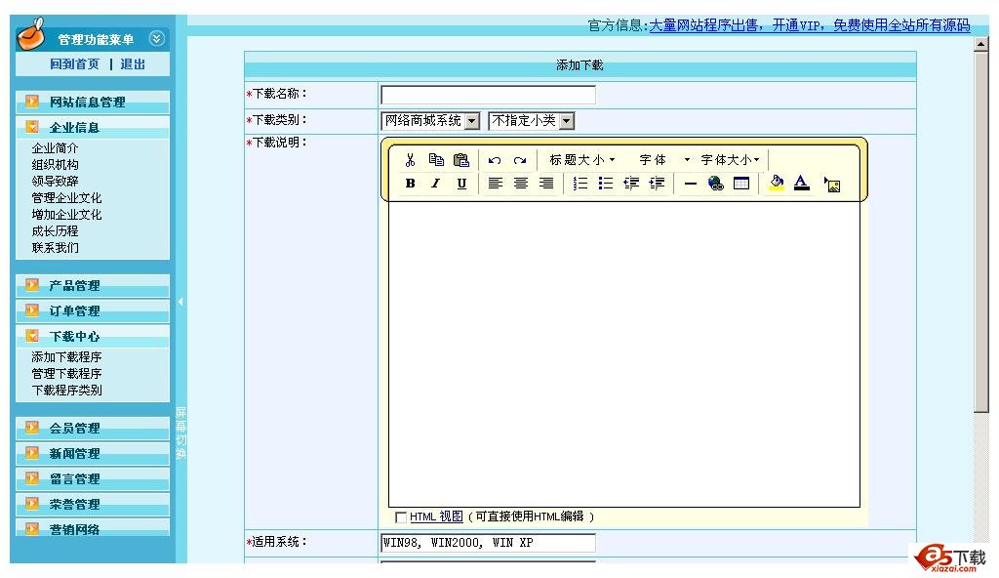Insert a numbered list

579,184
